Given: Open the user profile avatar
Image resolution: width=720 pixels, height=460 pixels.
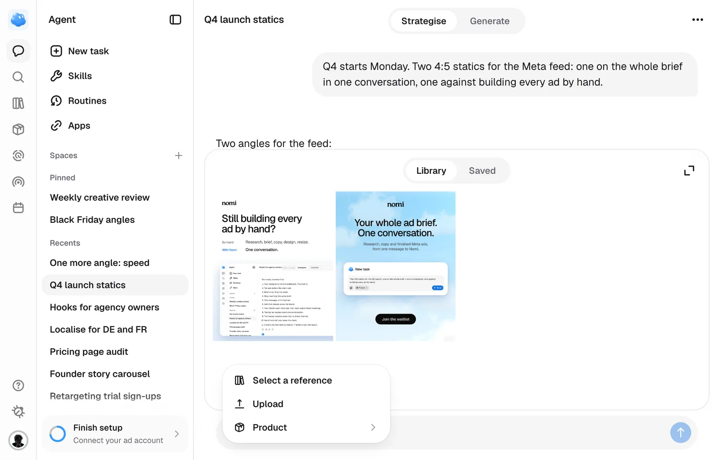Looking at the screenshot, I should click(18, 440).
